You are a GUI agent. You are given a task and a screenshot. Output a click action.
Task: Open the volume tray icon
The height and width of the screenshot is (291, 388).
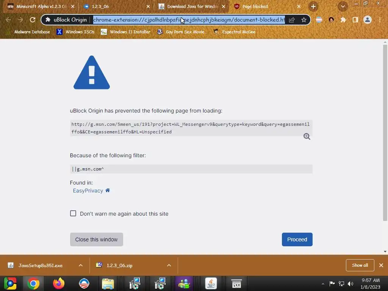pos(350,284)
